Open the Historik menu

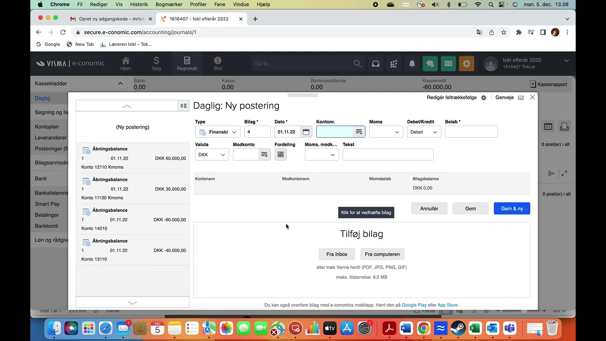pyautogui.click(x=139, y=4)
